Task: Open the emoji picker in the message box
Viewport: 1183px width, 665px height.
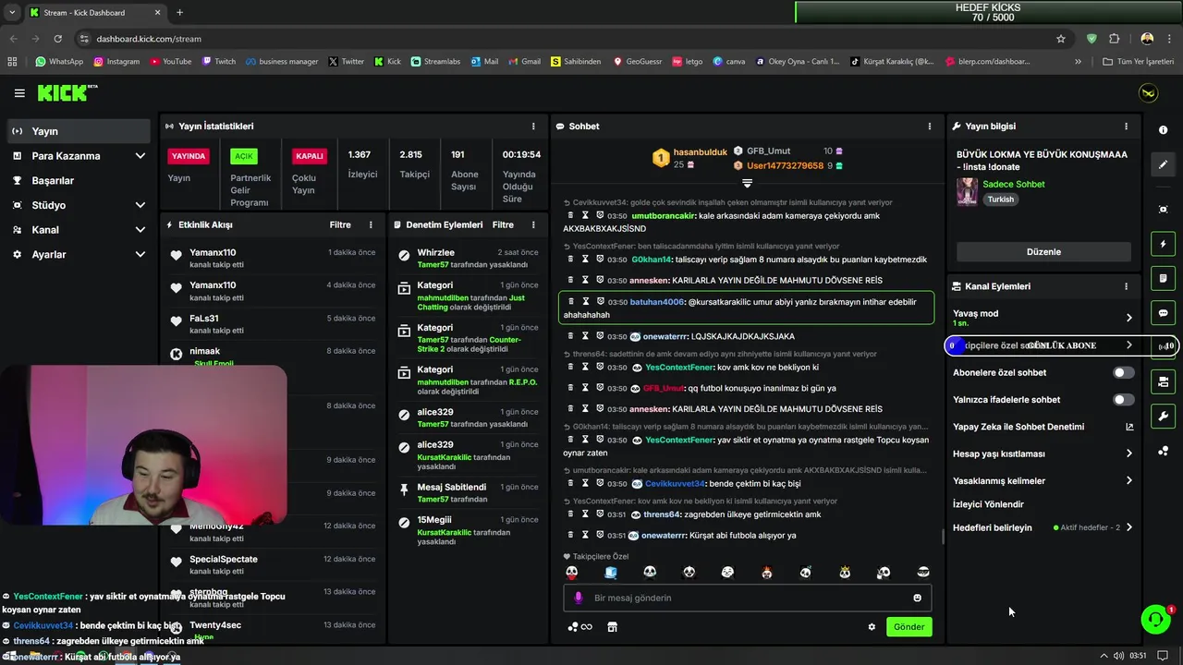Action: [917, 598]
